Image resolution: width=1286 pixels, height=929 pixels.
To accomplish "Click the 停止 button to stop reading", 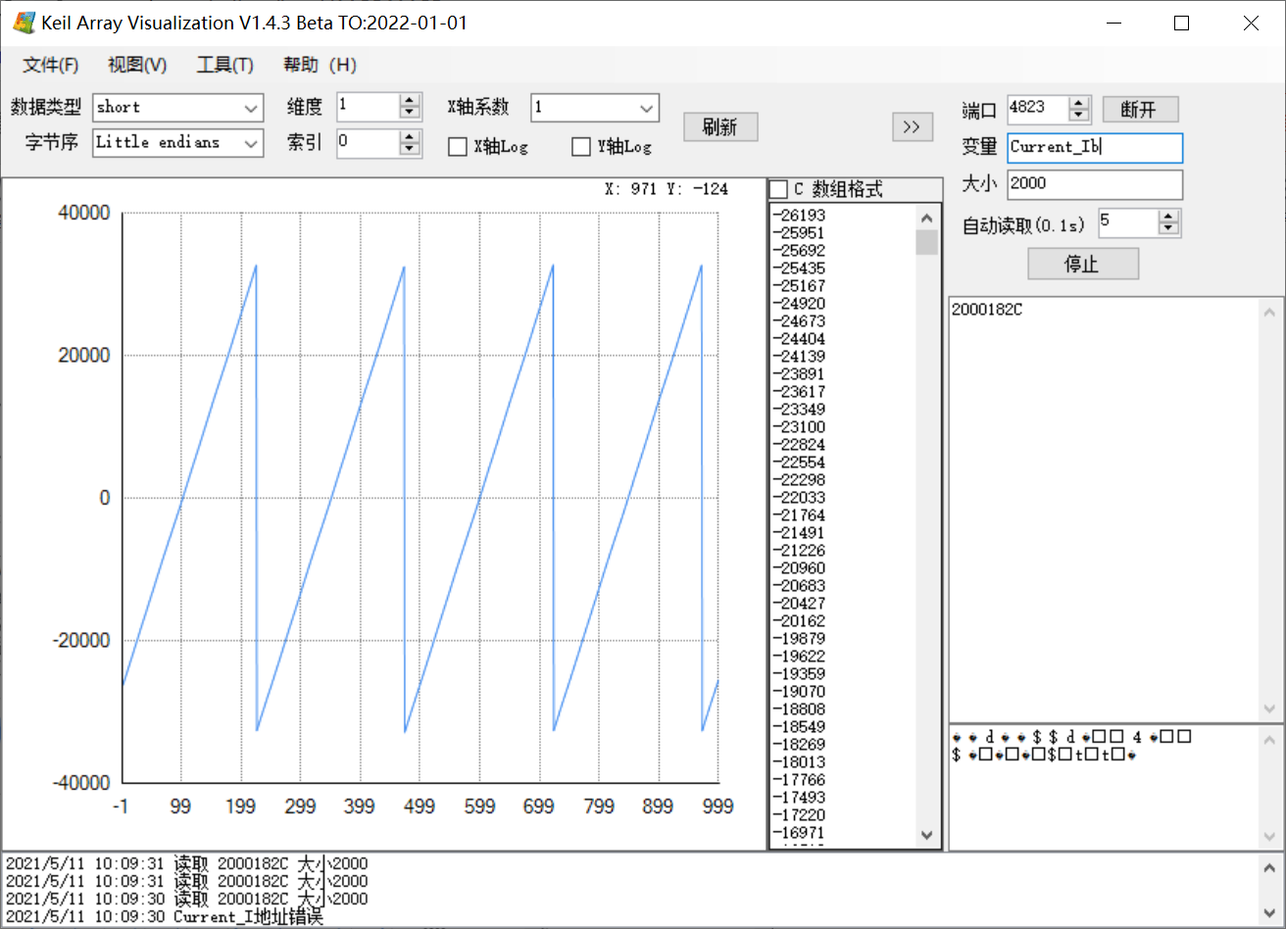I will (1083, 263).
